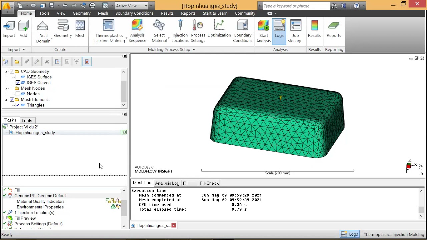
Task: Expand the Molding Process Setup panel arrow
Action: (194, 50)
